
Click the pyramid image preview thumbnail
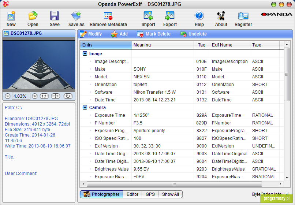coord(39,65)
